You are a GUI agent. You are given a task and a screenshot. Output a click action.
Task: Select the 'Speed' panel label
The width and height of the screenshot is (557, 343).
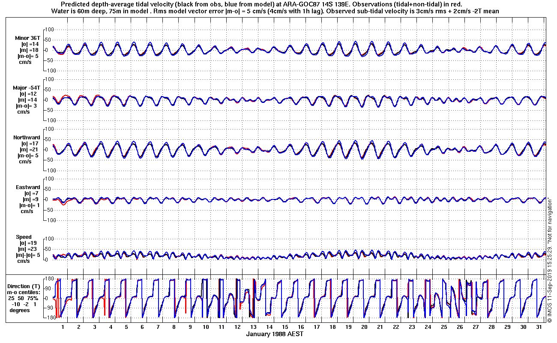[24, 237]
